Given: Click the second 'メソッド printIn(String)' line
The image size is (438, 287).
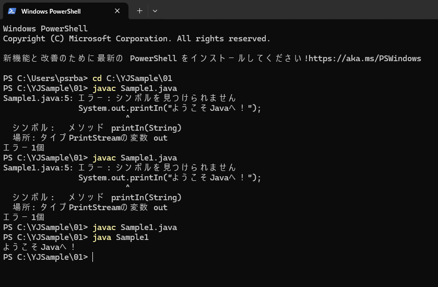Looking at the screenshot, I should [x=125, y=198].
